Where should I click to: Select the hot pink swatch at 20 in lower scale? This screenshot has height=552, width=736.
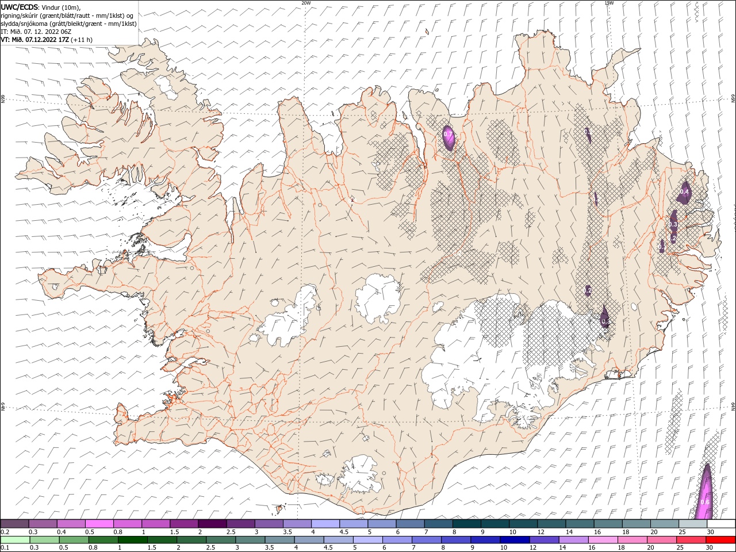[661, 540]
